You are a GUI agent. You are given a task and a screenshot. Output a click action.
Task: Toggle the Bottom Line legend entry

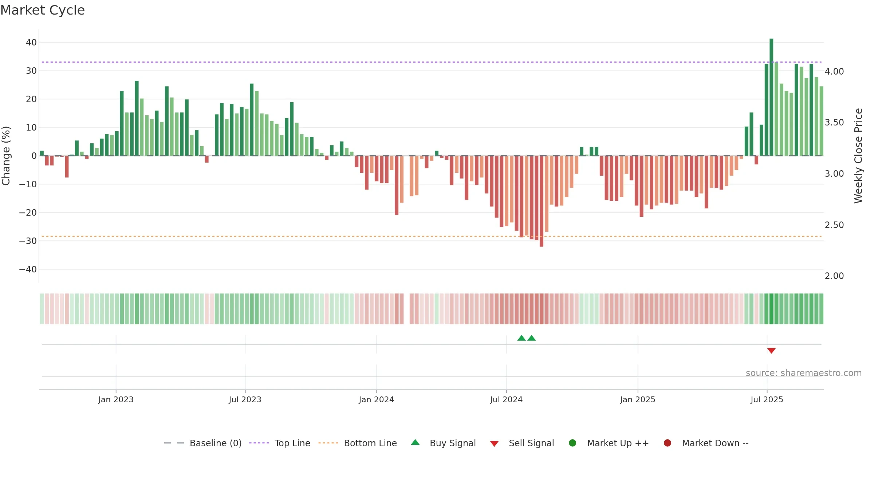(357, 443)
